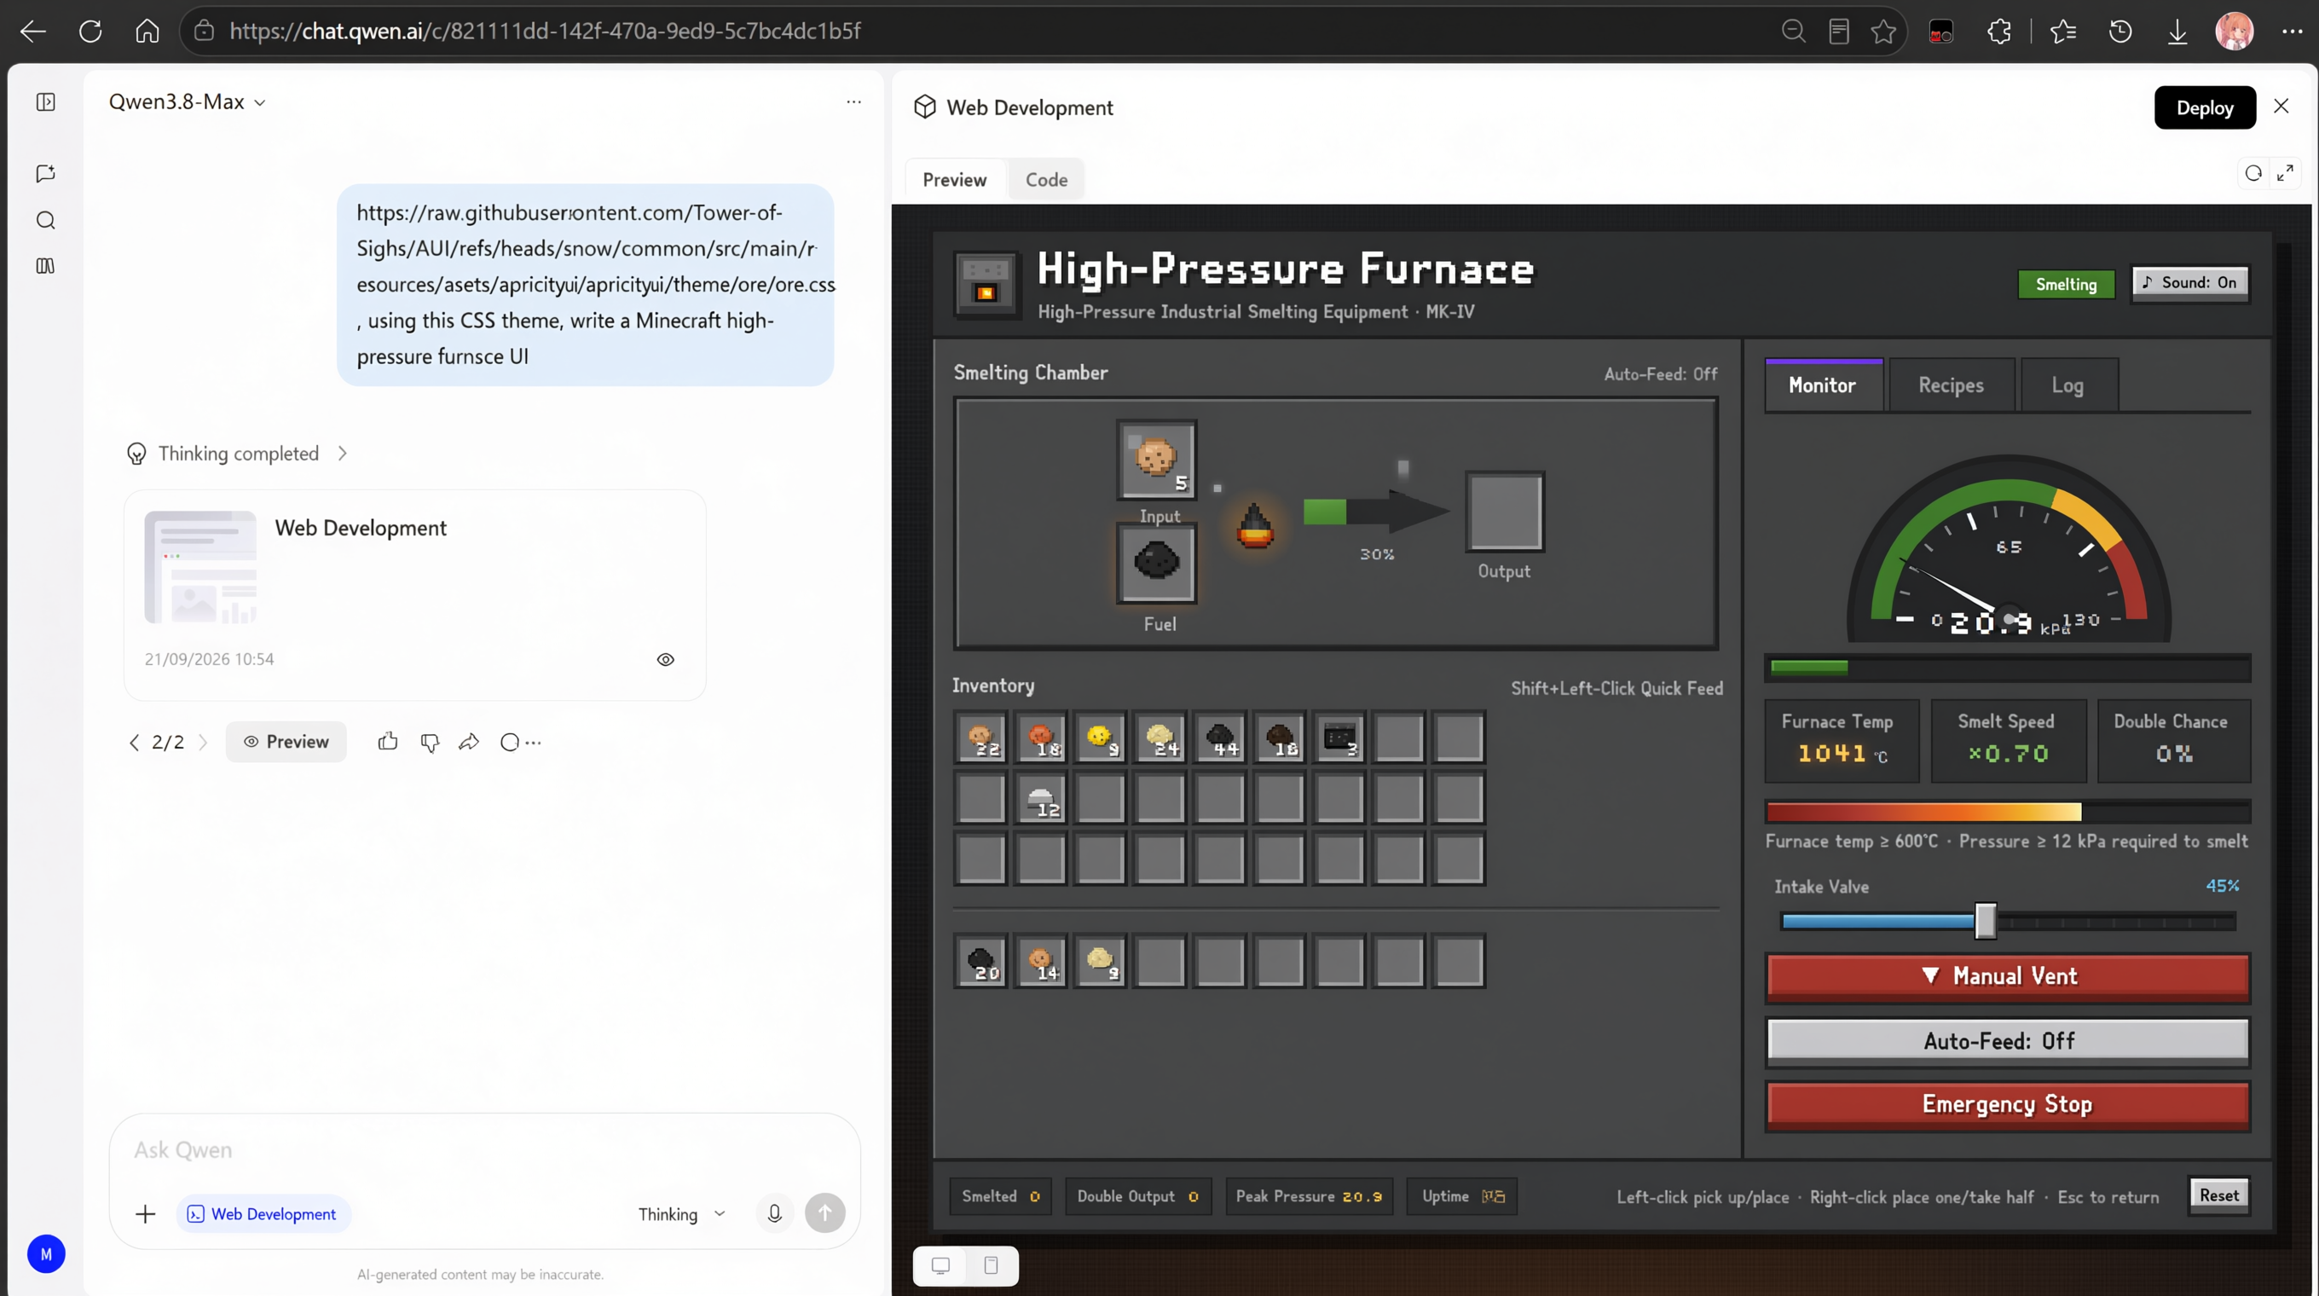Open browser settings ellipsis menu

2292,32
